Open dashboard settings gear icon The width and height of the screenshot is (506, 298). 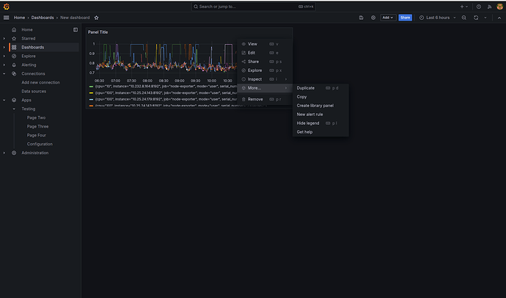tap(373, 18)
